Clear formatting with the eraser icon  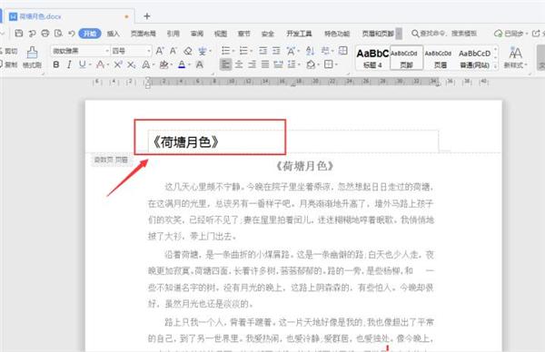point(188,51)
